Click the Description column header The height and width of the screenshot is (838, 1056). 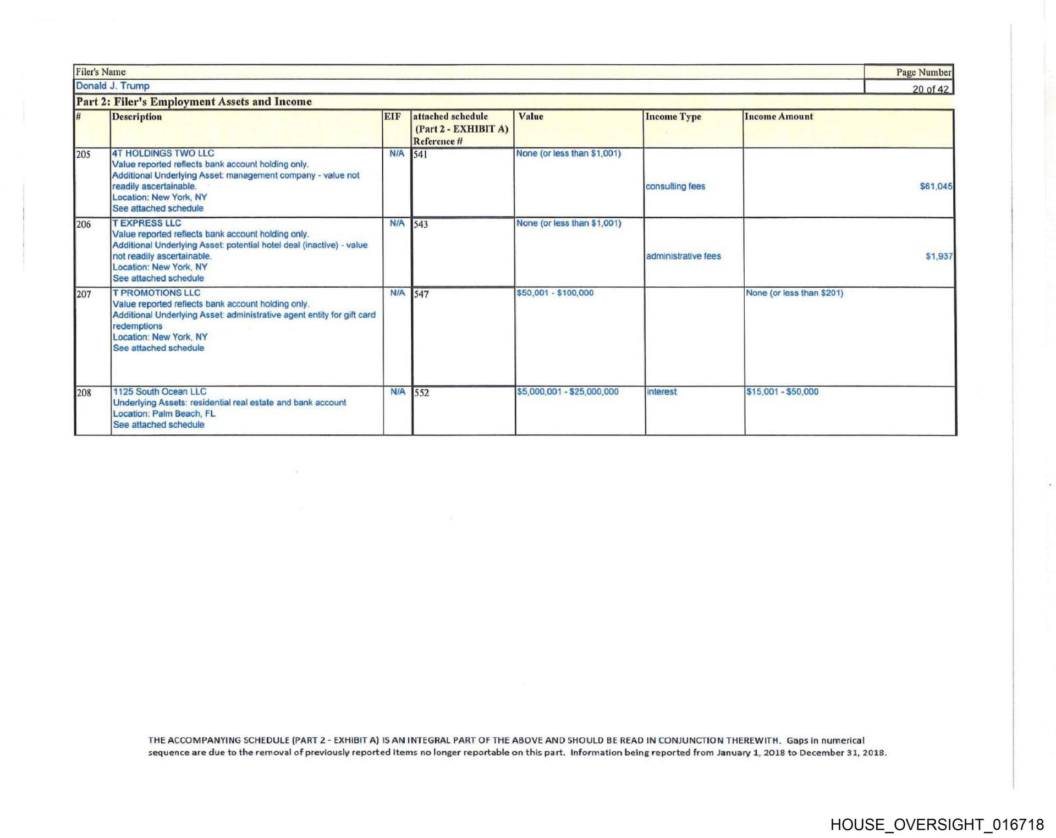pos(137,117)
